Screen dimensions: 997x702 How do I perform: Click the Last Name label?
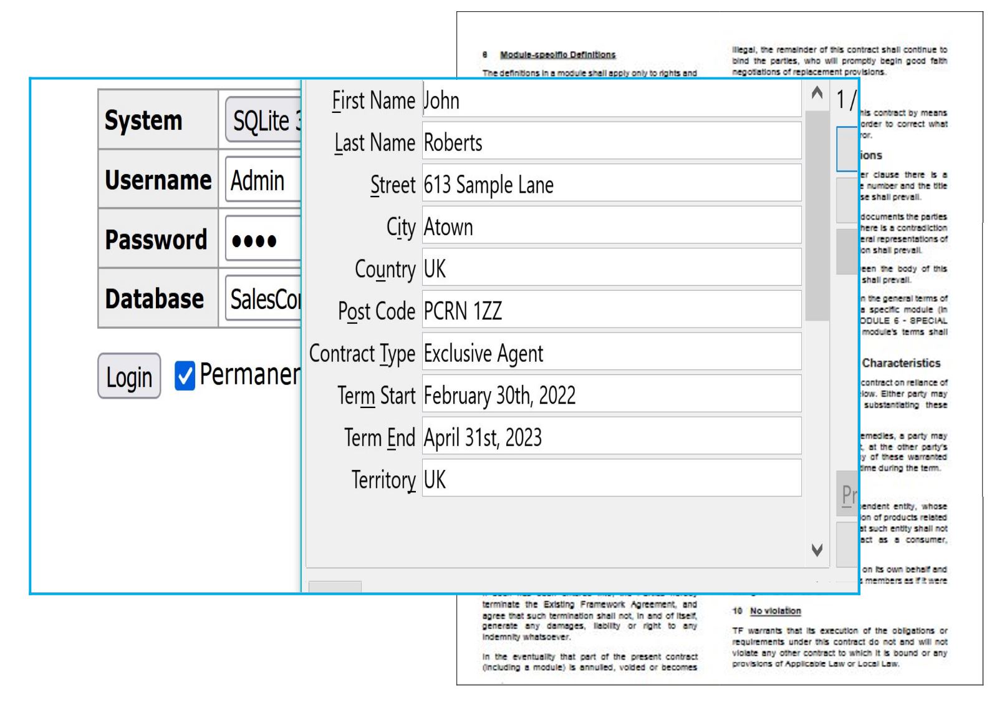click(375, 142)
